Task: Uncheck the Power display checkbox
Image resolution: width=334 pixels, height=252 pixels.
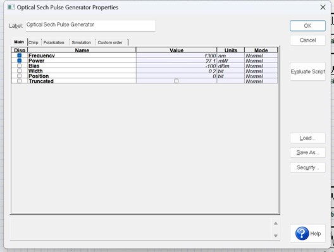Action: pyautogui.click(x=20, y=61)
